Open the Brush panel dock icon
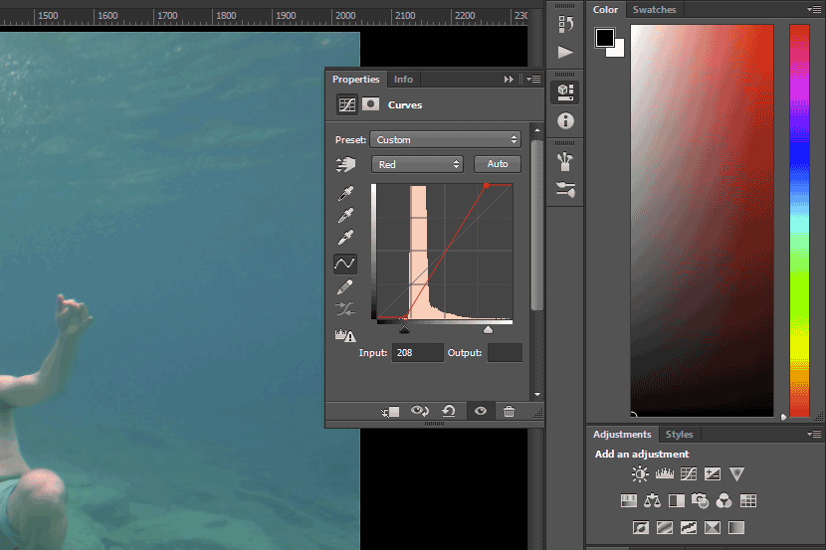 (565, 161)
